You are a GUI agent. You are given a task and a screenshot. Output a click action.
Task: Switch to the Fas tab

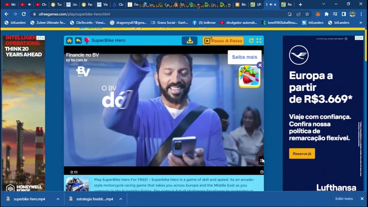click(x=87, y=4)
